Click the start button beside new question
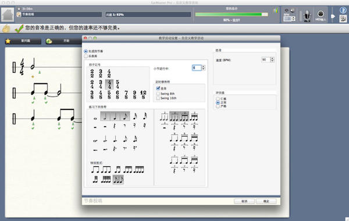The height and width of the screenshot is (221, 349). 63,41
